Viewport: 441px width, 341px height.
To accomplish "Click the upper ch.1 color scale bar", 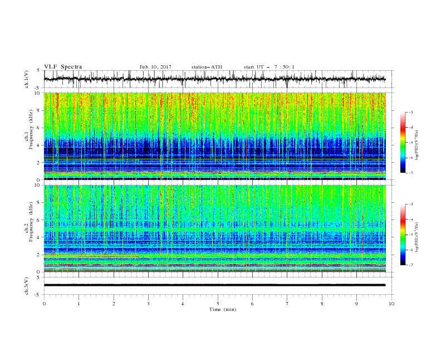I will click(x=403, y=143).
